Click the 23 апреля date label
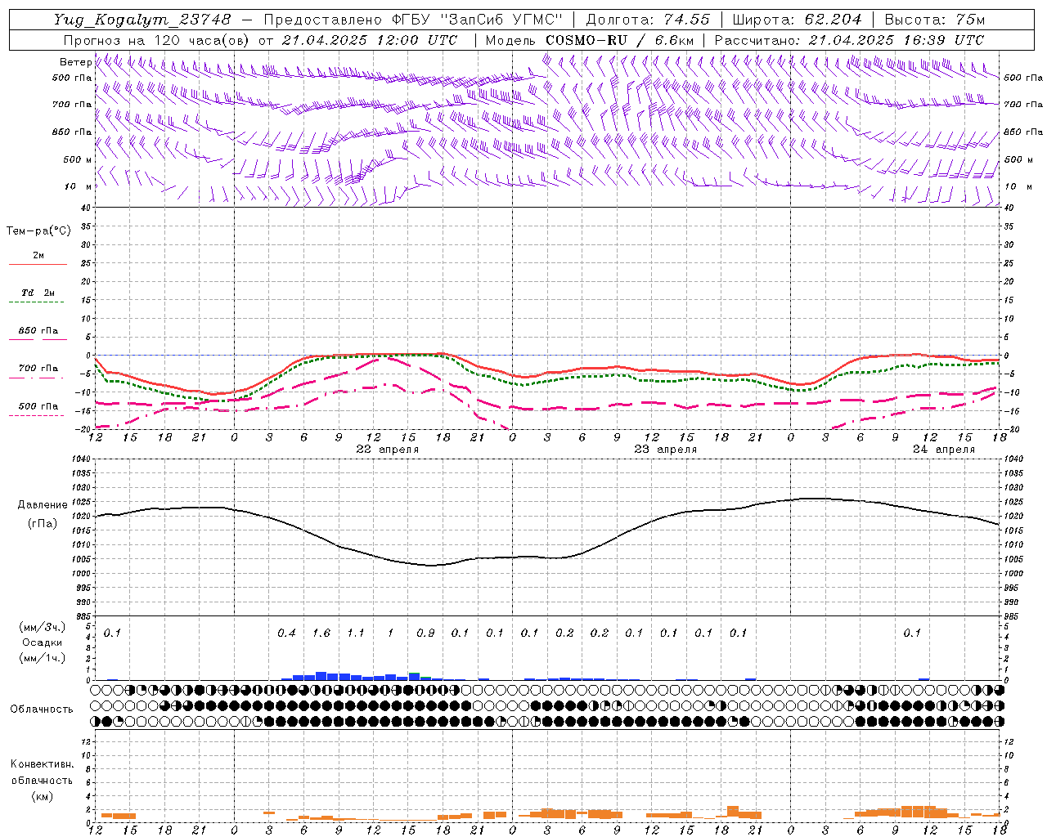 pyautogui.click(x=665, y=450)
